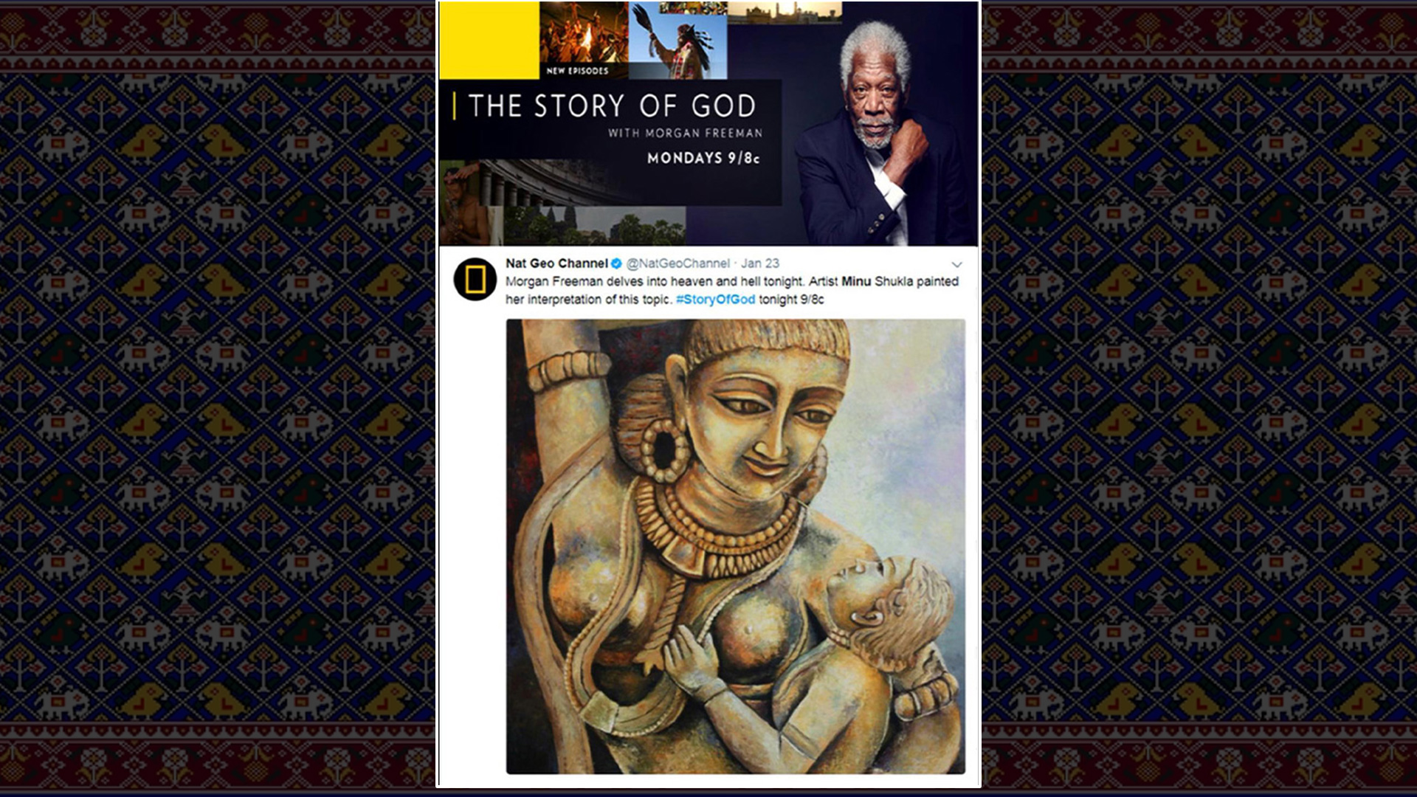Click the yellow National Geographic logo square
1417x797 pixels.
click(489, 40)
